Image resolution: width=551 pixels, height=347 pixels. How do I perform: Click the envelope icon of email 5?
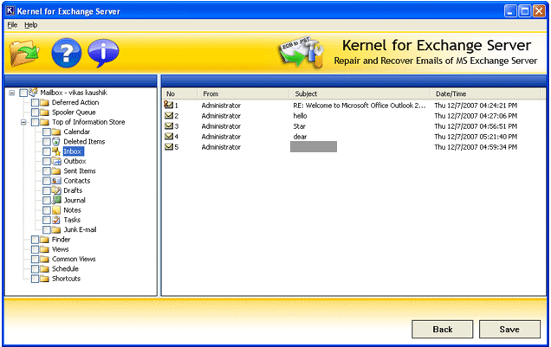(169, 146)
